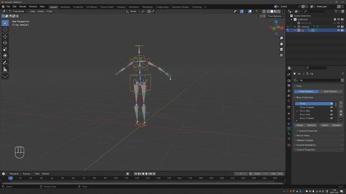
Task: Open the Bone properties tab
Action: [x=289, y=134]
